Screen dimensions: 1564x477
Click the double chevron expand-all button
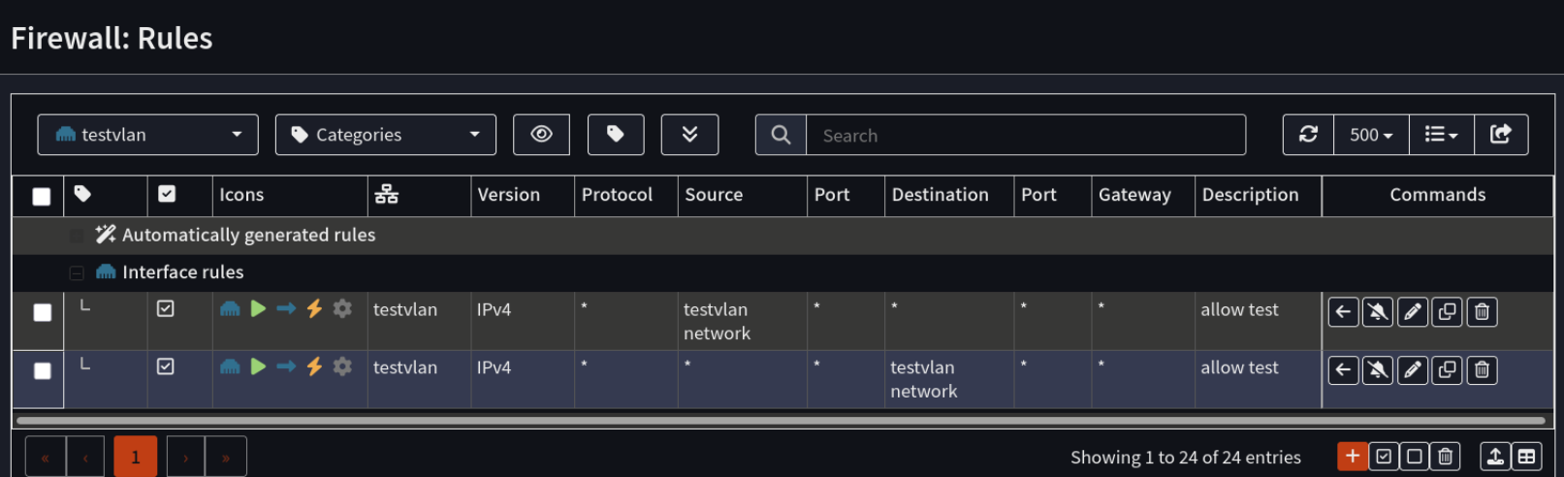(x=689, y=135)
